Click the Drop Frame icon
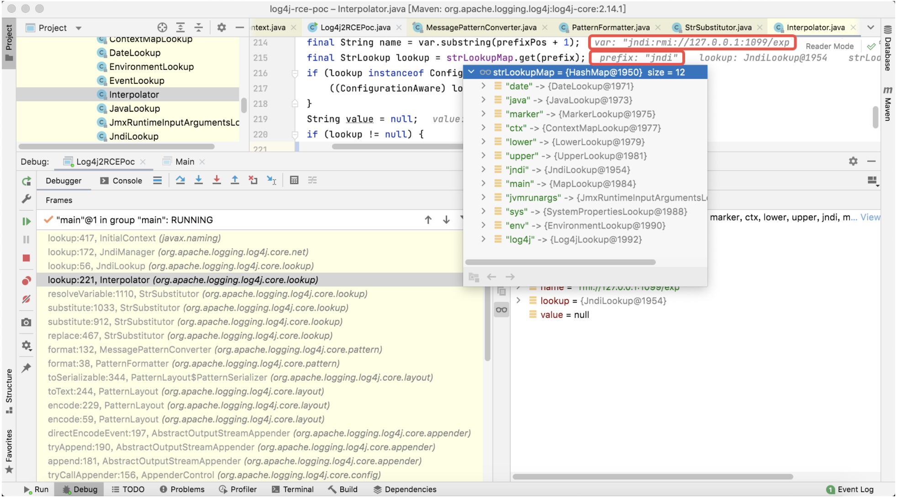Image resolution: width=897 pixels, height=499 pixels. point(253,180)
